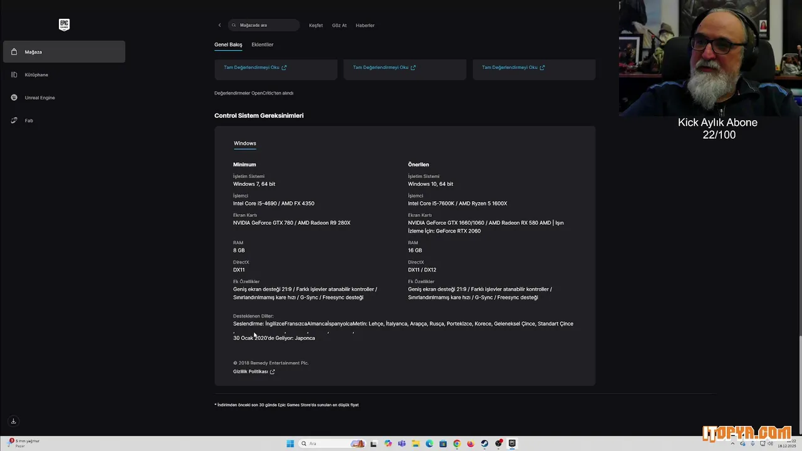Select the Windows platform tab

245,143
